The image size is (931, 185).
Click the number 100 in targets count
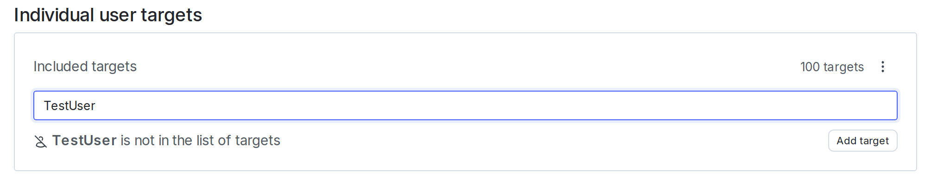tap(810, 67)
